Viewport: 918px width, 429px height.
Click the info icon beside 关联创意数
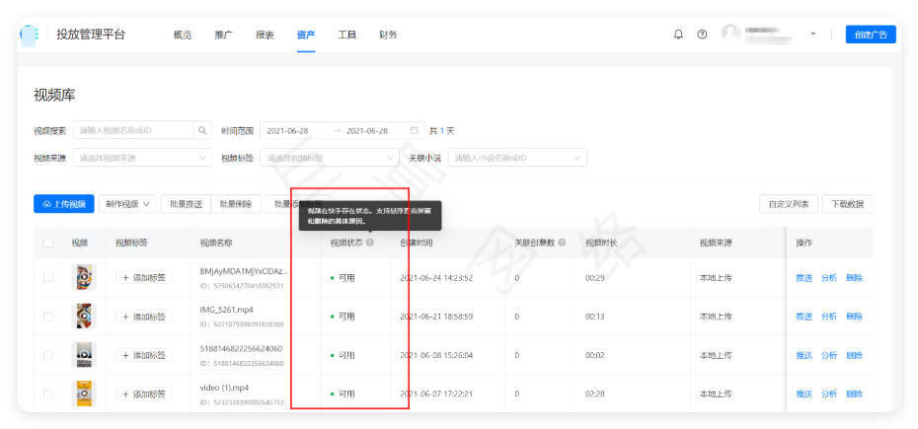(x=564, y=243)
